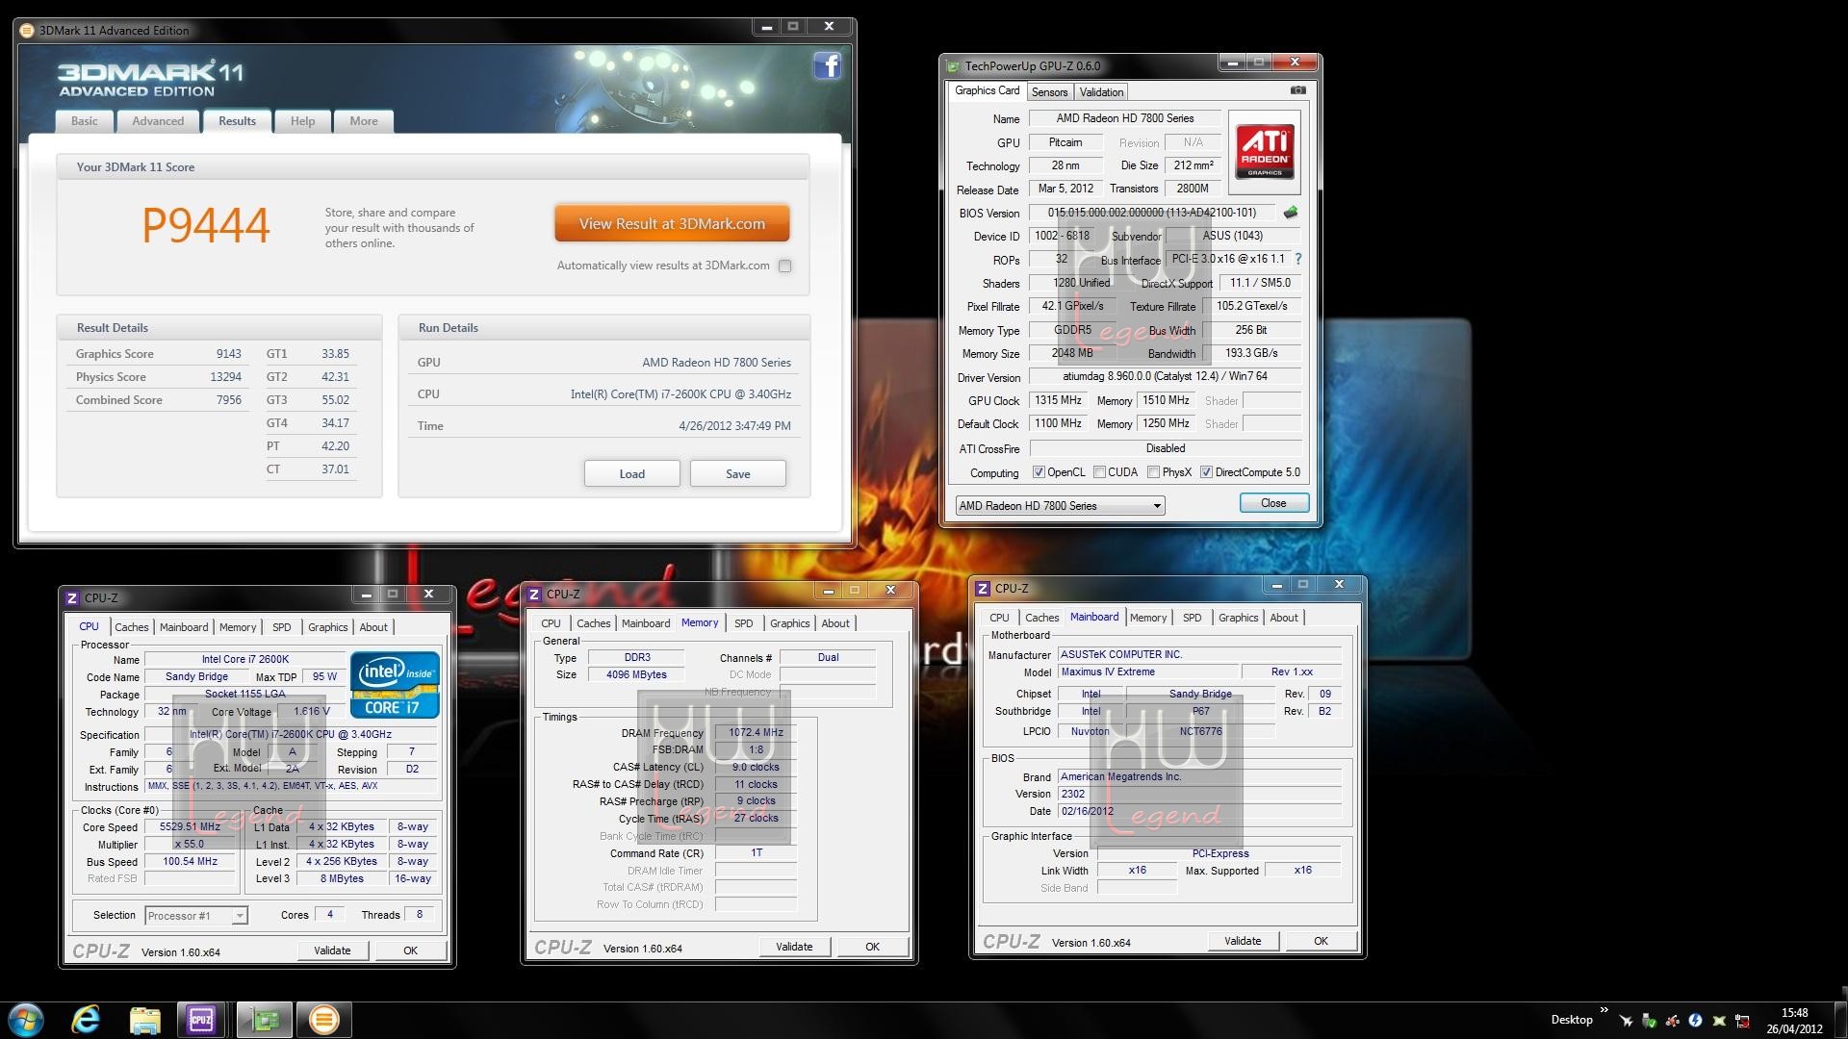Click the Save button in Run Details
The image size is (1848, 1039).
[738, 473]
